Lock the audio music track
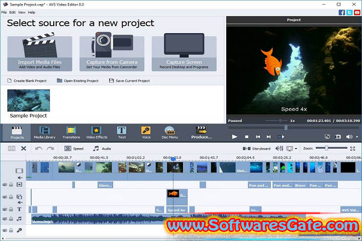Image resolution: width=362 pixels, height=241 pixels. [11, 218]
